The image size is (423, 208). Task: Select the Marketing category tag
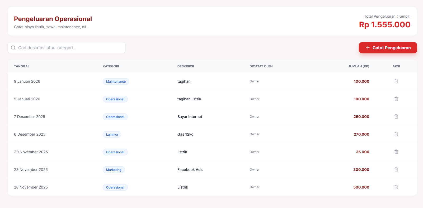[114, 170]
